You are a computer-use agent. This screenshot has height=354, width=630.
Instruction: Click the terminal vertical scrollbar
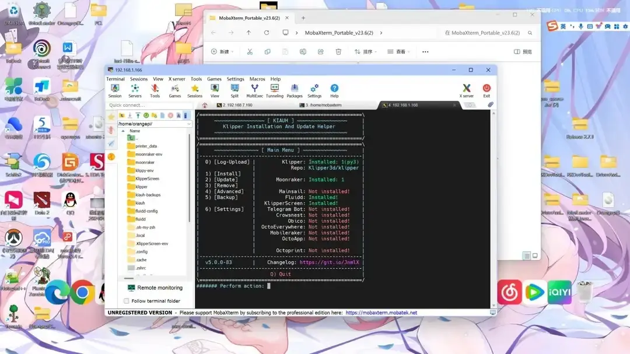(494, 208)
